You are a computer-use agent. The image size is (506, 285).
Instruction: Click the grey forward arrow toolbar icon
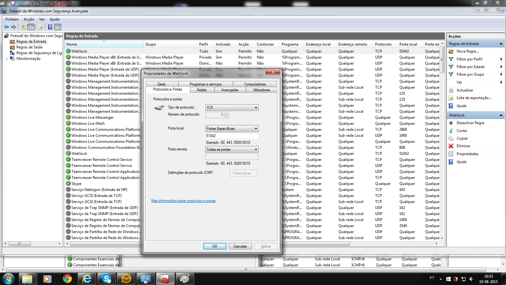[x=14, y=27]
